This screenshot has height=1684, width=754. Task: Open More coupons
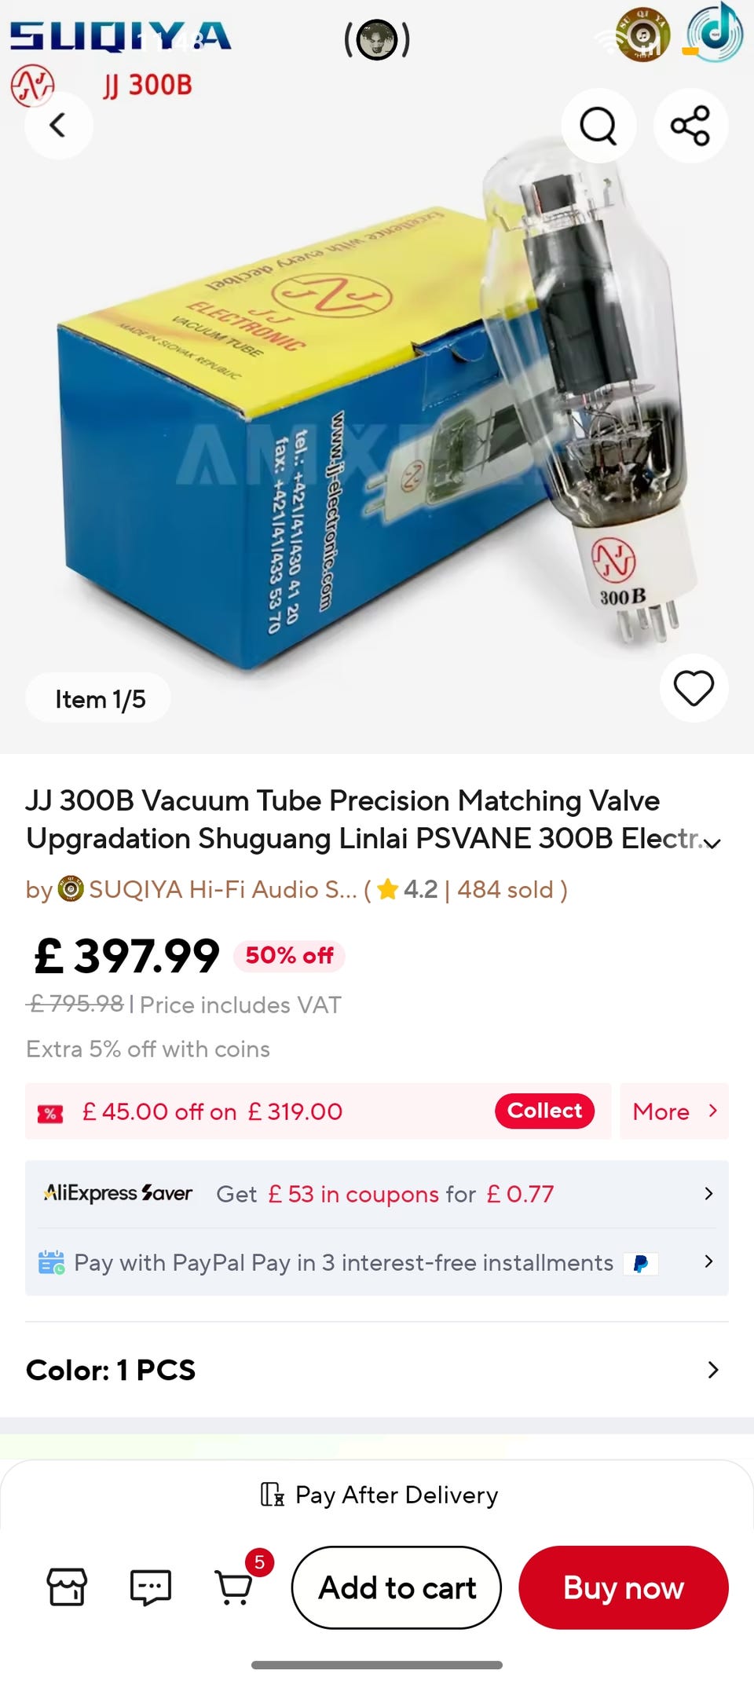675,1111
